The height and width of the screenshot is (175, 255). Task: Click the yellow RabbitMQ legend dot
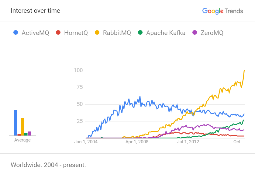(97, 33)
